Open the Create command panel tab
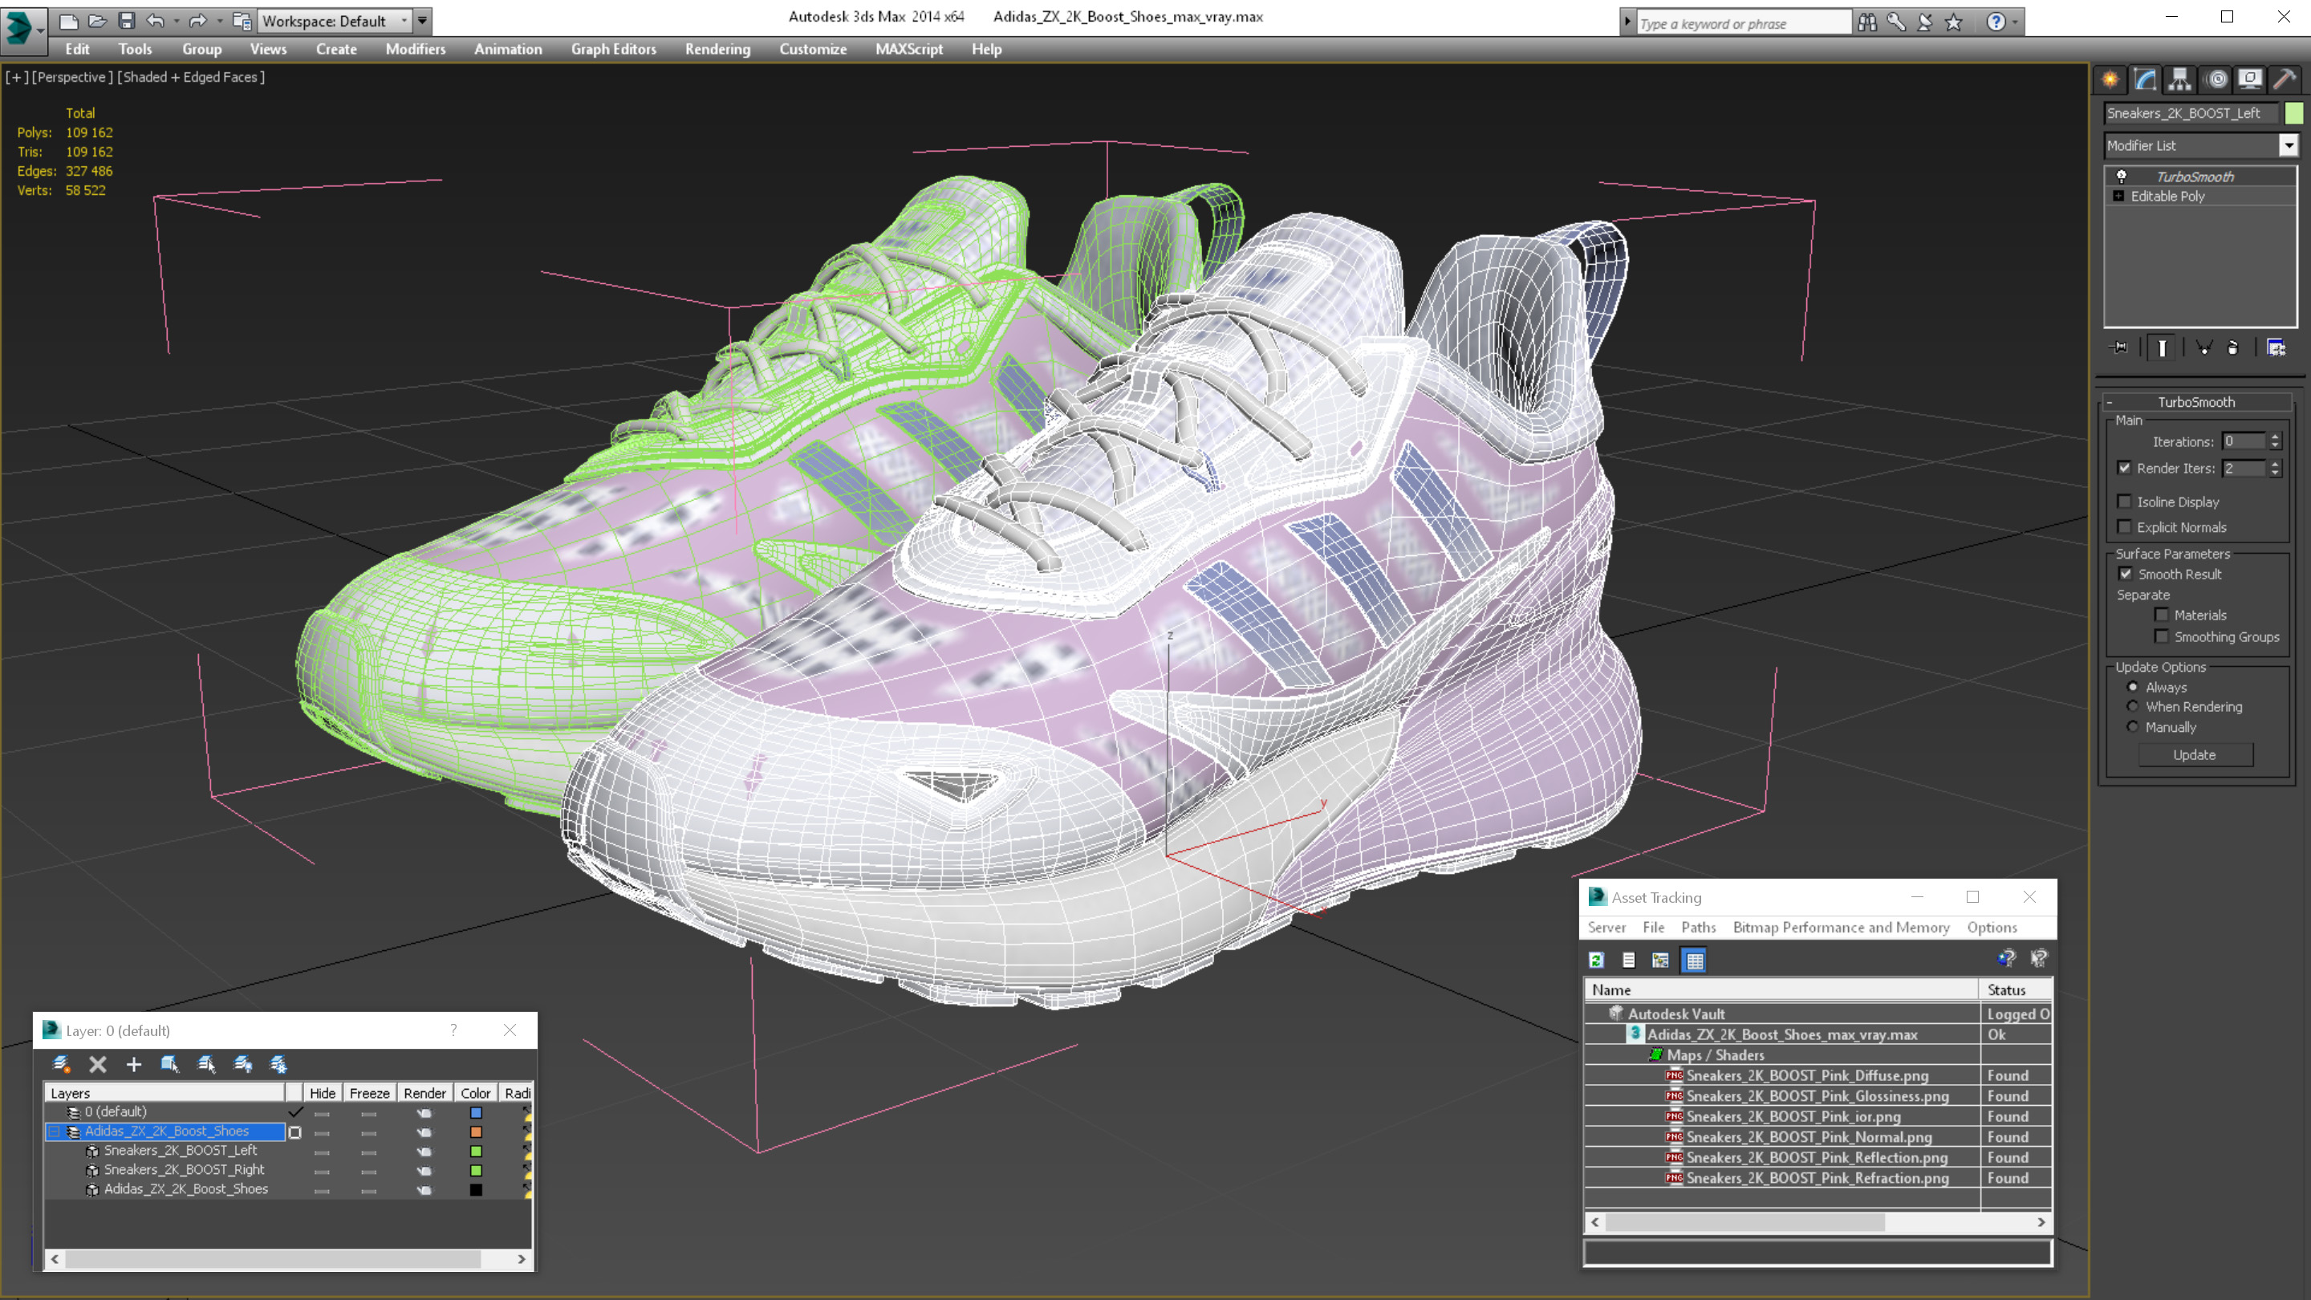Image resolution: width=2311 pixels, height=1300 pixels. click(x=2110, y=79)
